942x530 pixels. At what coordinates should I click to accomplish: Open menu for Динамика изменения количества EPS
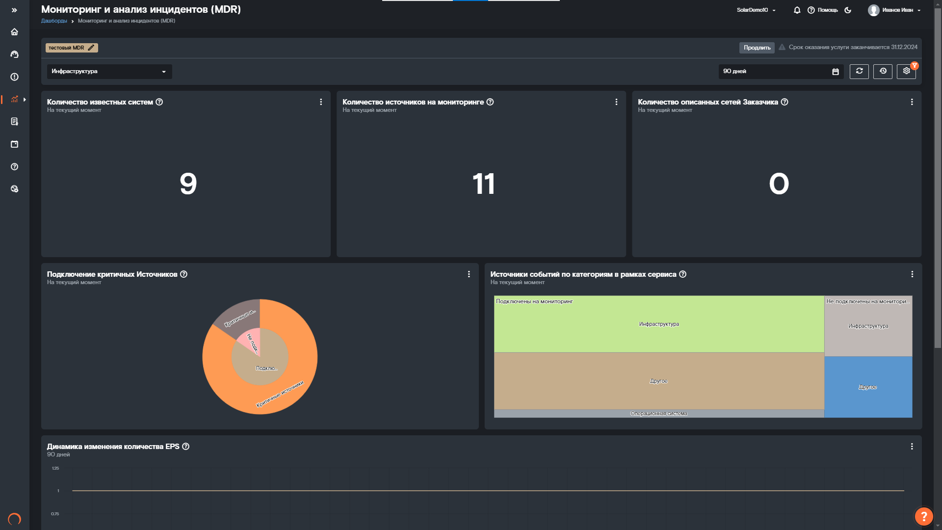point(912,447)
